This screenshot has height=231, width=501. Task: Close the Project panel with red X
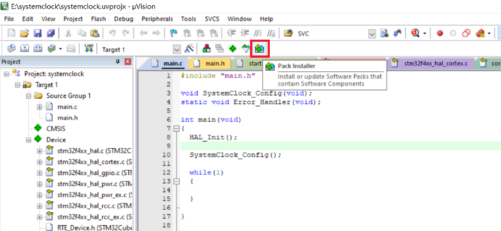point(127,62)
